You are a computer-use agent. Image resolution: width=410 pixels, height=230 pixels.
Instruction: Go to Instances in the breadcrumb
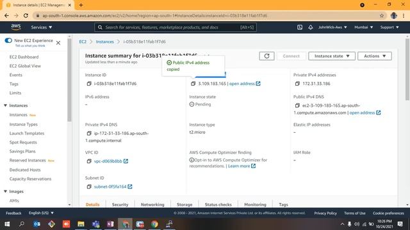point(104,42)
